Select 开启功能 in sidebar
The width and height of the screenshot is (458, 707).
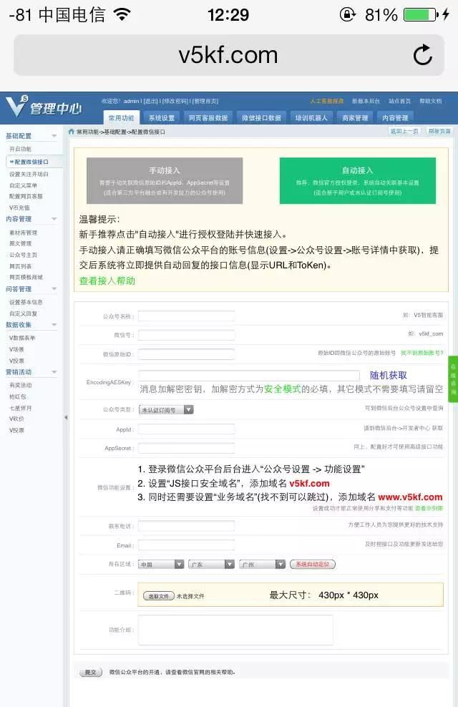(x=20, y=149)
